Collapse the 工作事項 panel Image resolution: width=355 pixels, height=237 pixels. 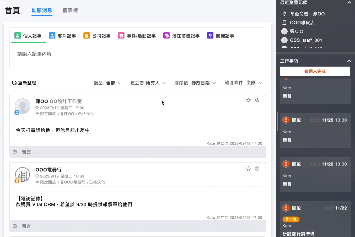pos(349,61)
